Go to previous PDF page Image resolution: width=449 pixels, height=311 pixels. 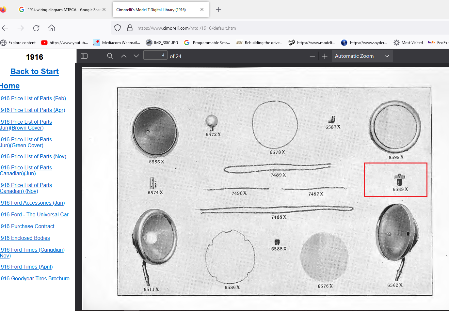click(x=123, y=56)
